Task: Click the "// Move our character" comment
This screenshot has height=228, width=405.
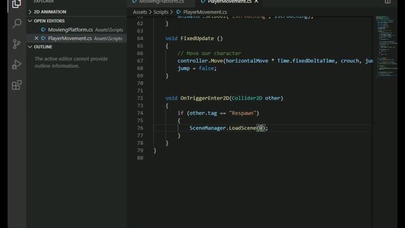Action: (209, 53)
